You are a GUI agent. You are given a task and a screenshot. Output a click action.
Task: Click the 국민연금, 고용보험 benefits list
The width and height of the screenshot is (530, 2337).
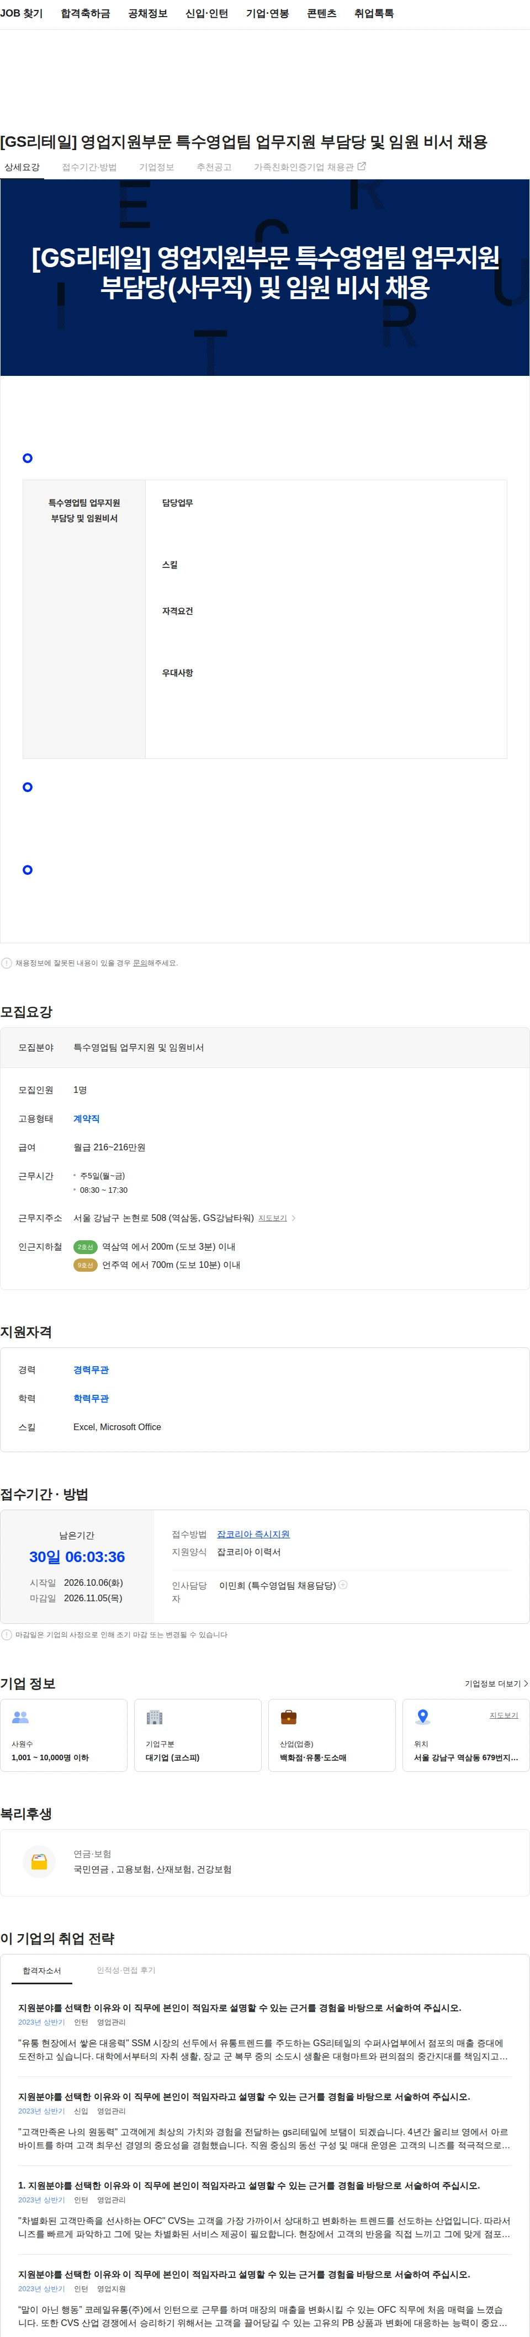point(152,1869)
